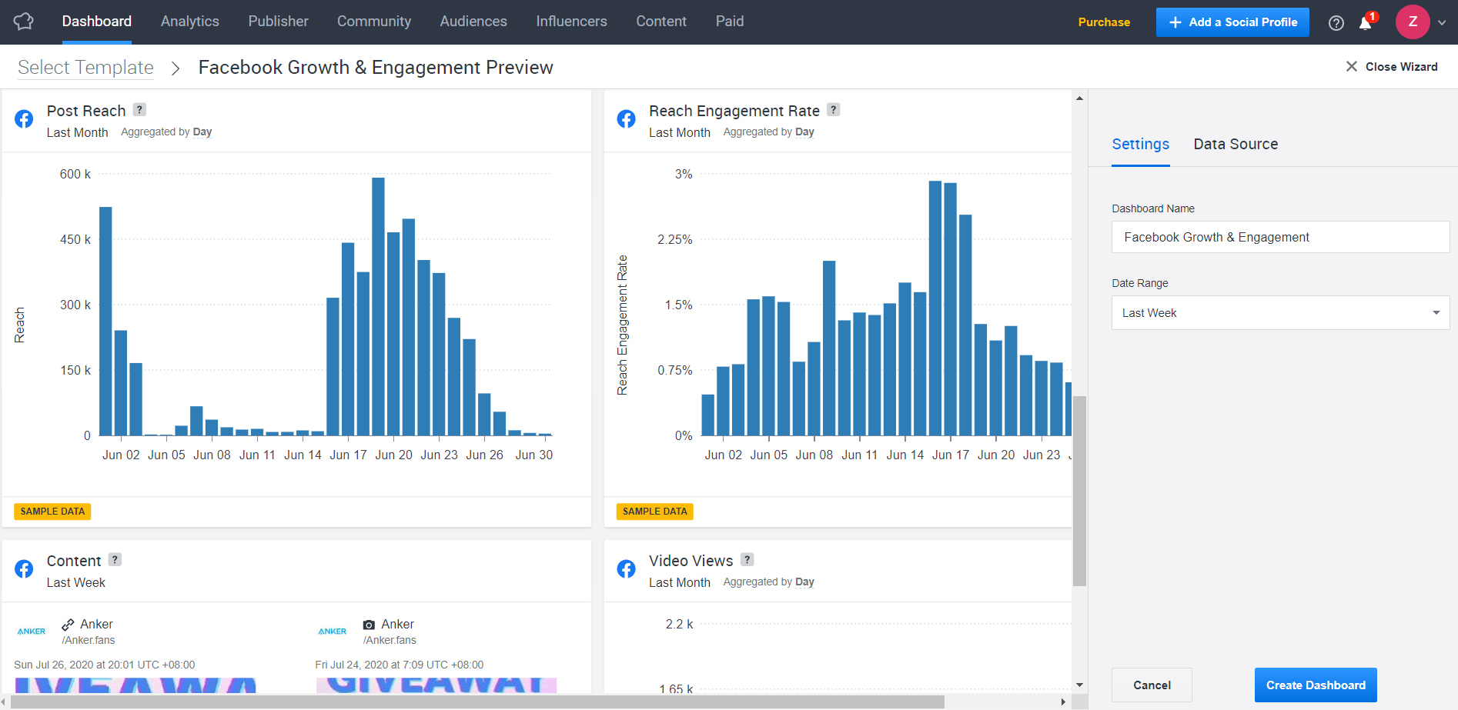
Task: Click the Create Dashboard button
Action: [1316, 685]
